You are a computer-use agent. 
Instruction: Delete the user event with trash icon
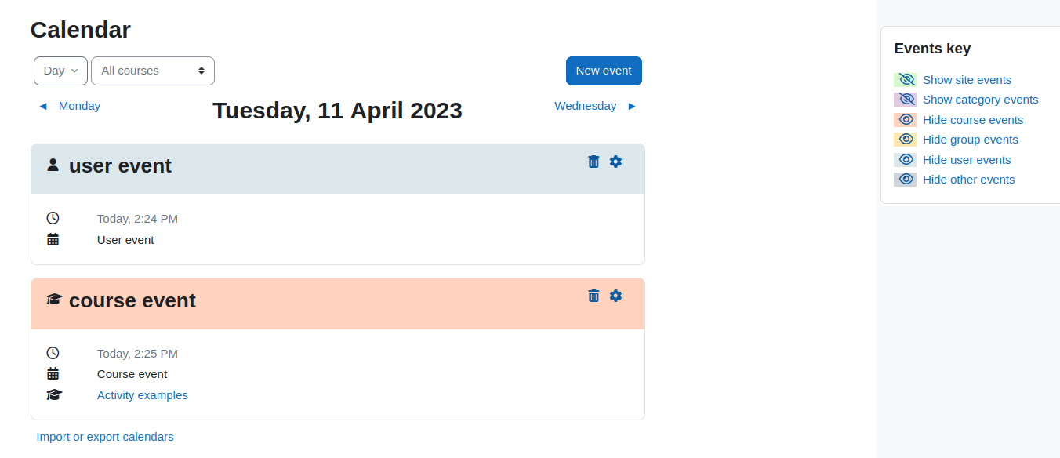coord(594,162)
